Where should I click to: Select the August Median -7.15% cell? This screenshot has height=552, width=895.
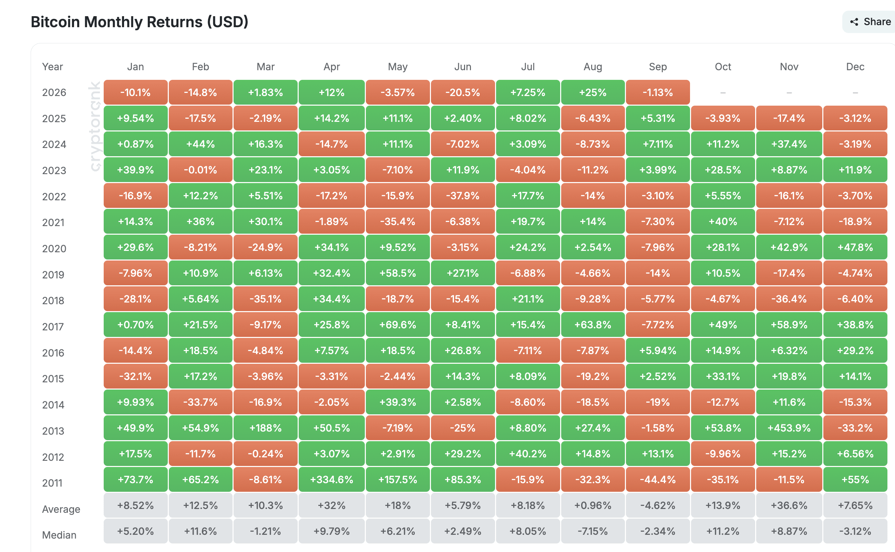(593, 531)
